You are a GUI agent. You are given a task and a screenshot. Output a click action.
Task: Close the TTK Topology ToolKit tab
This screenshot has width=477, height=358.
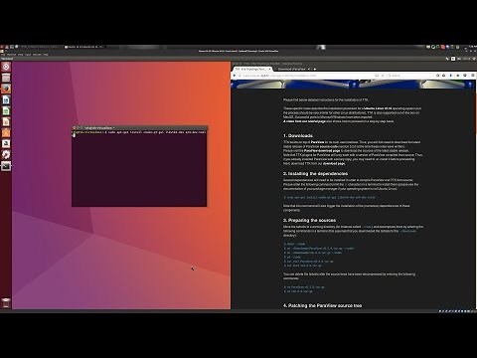point(270,69)
